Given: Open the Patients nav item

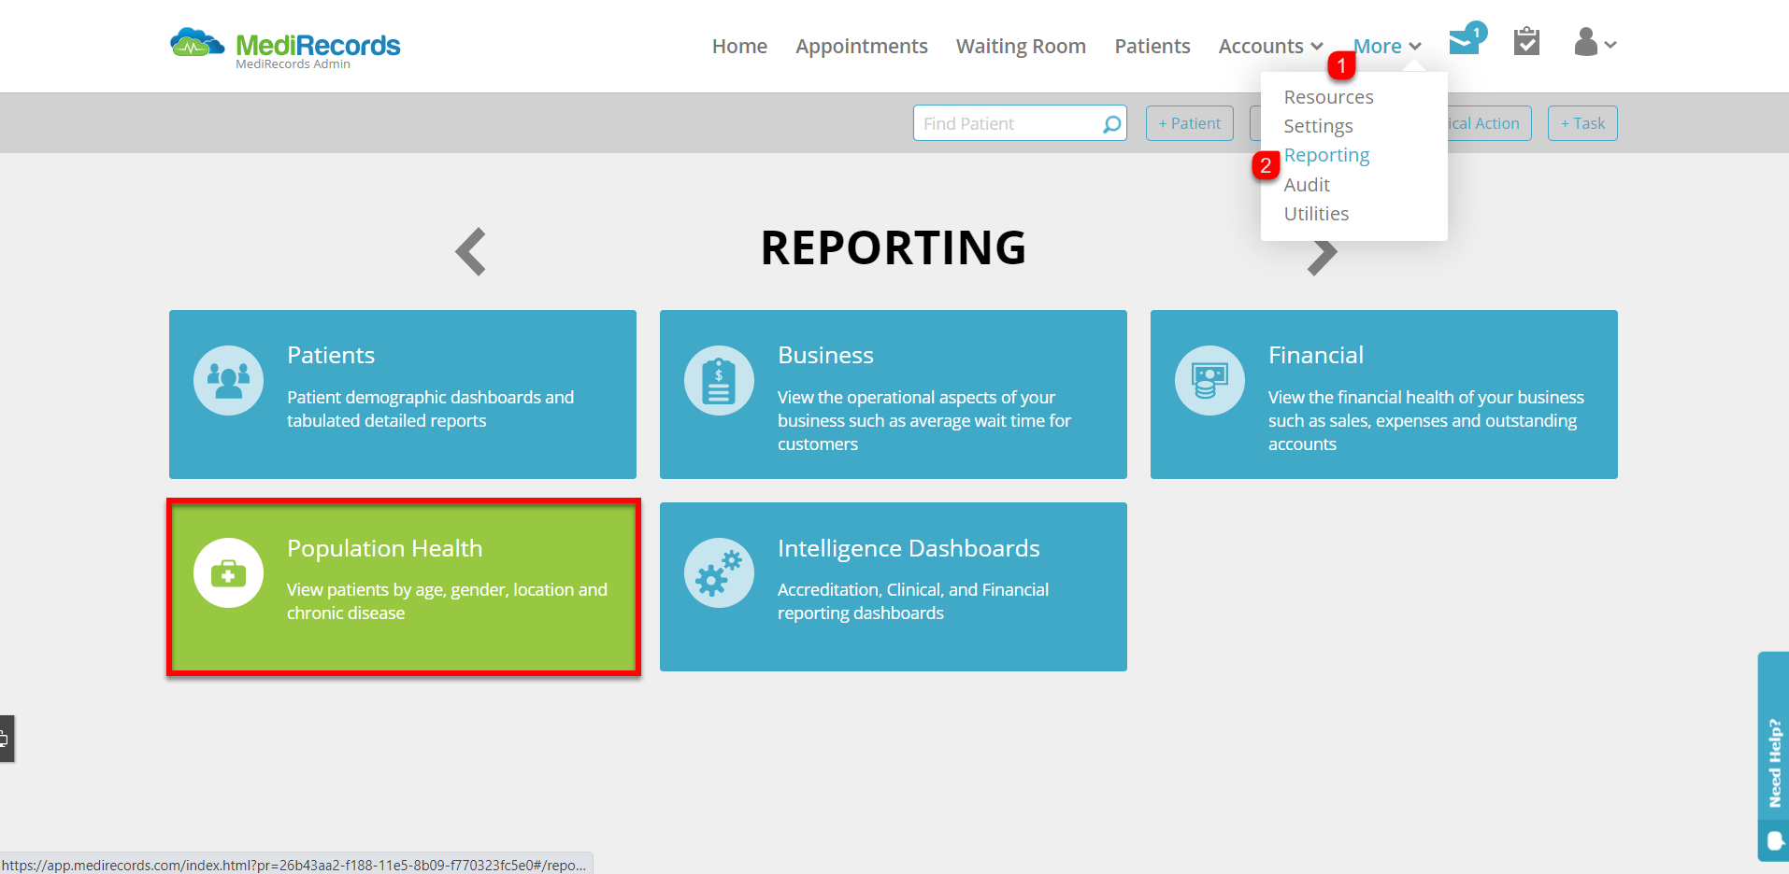Looking at the screenshot, I should (x=1152, y=46).
